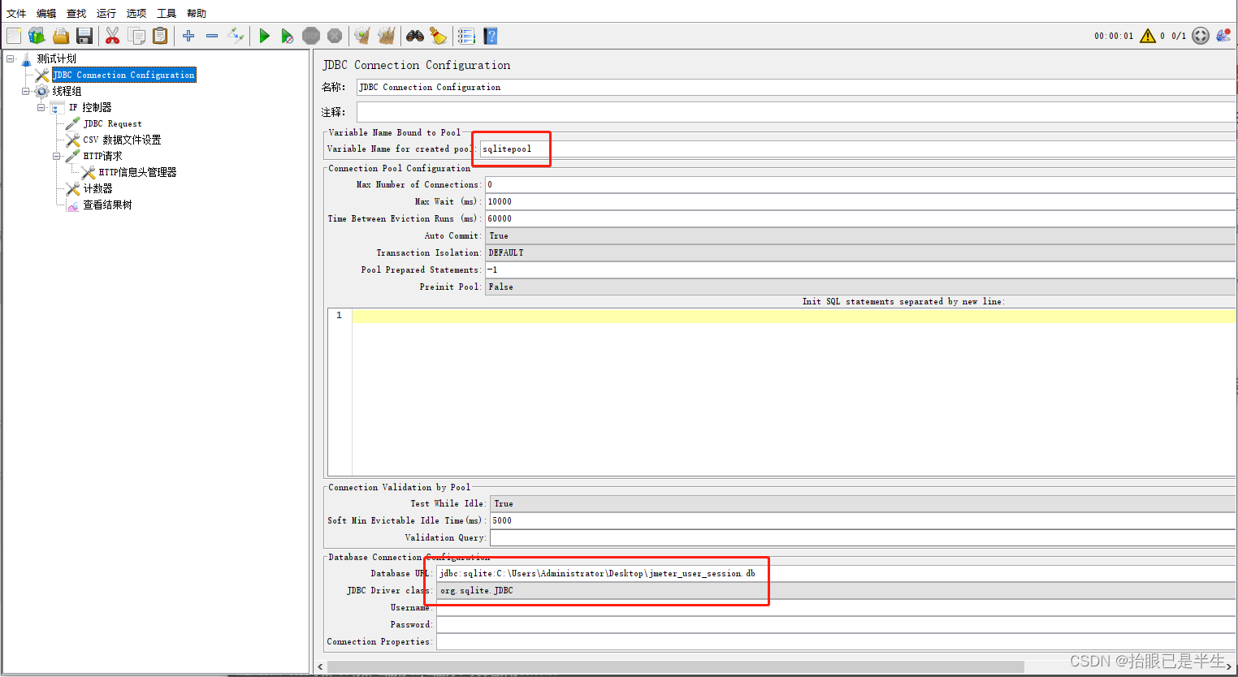This screenshot has height=677, width=1238.
Task: Select HTTP请求 in the tree
Action: [x=102, y=156]
